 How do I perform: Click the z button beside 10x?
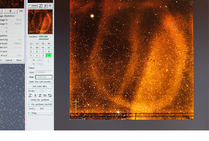tap(10, 11)
